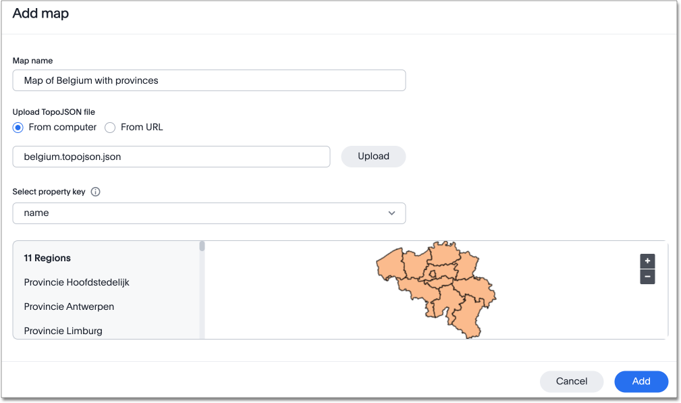Select Provincie Limburg from the list
Viewport: 681px width, 403px height.
[x=63, y=331]
